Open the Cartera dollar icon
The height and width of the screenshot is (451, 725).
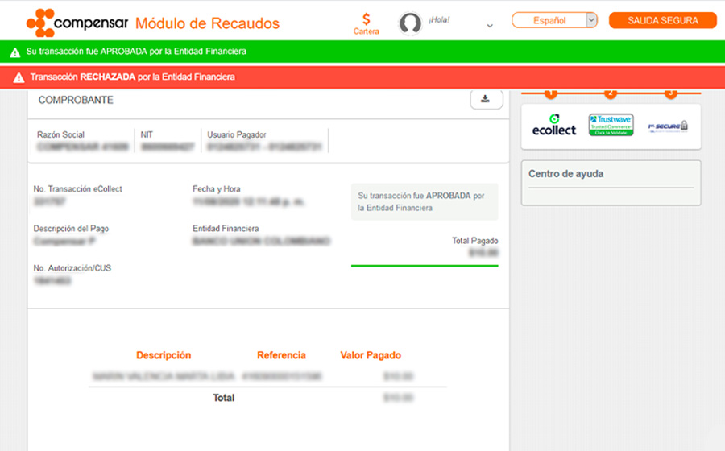367,19
